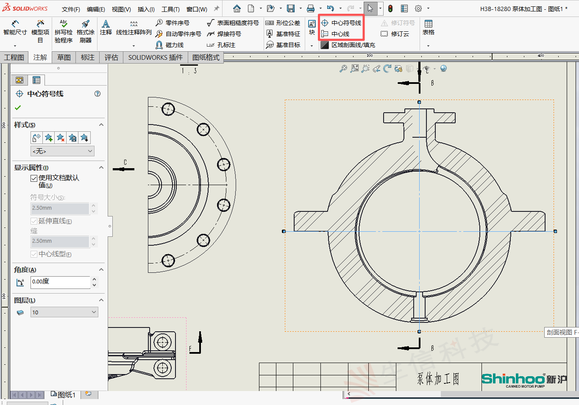
Task: Toggle the 中心线型 checkbox
Action: click(34, 254)
